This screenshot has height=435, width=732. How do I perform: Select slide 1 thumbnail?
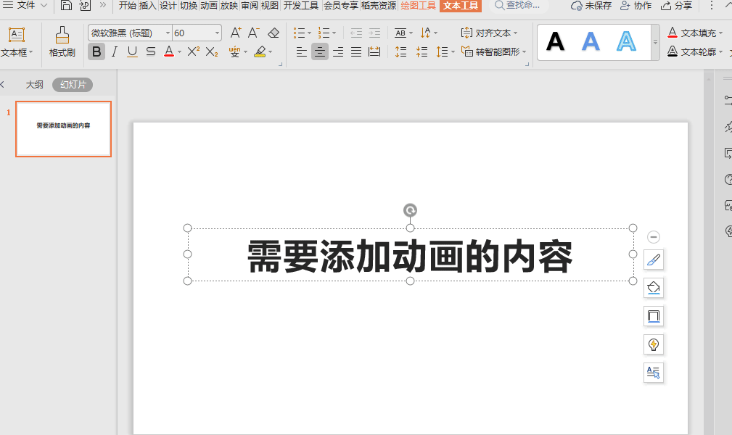64,129
